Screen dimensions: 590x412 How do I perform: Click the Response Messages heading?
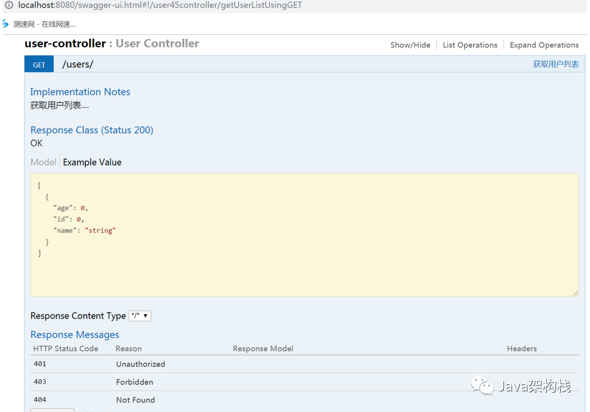[x=75, y=335]
